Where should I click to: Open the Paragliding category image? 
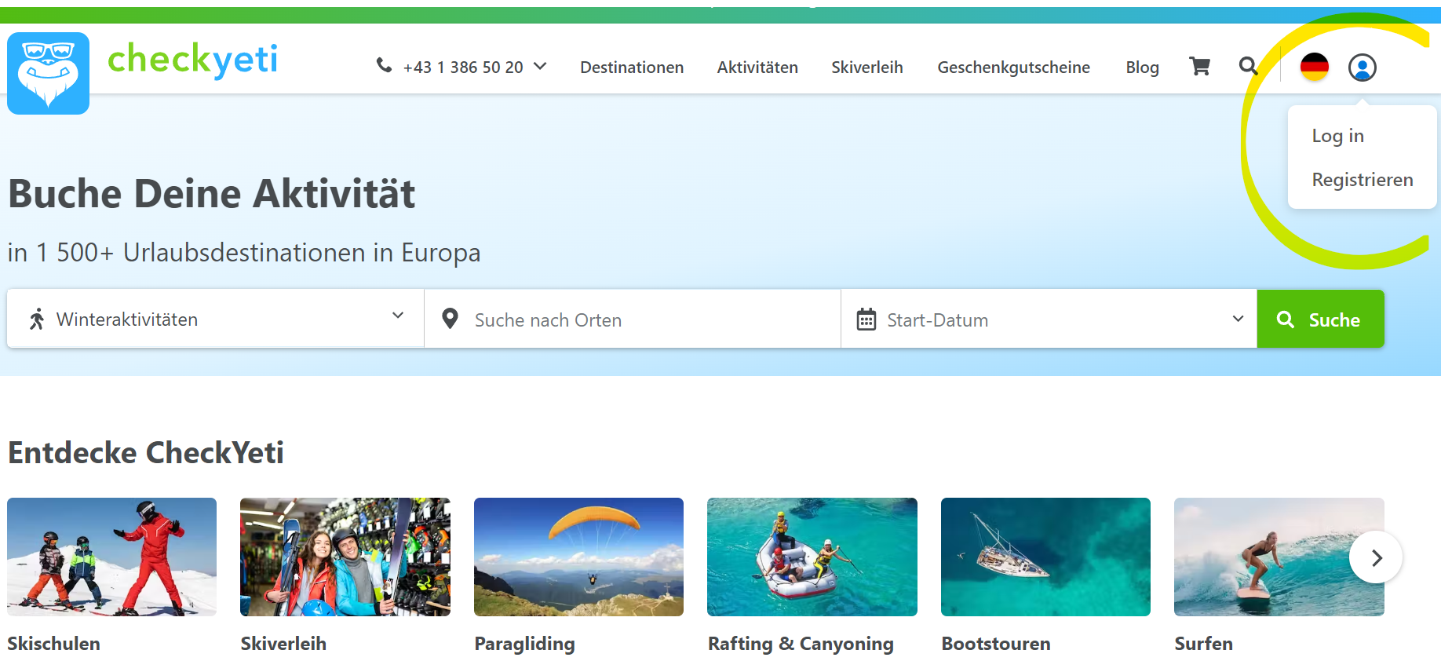pos(578,557)
